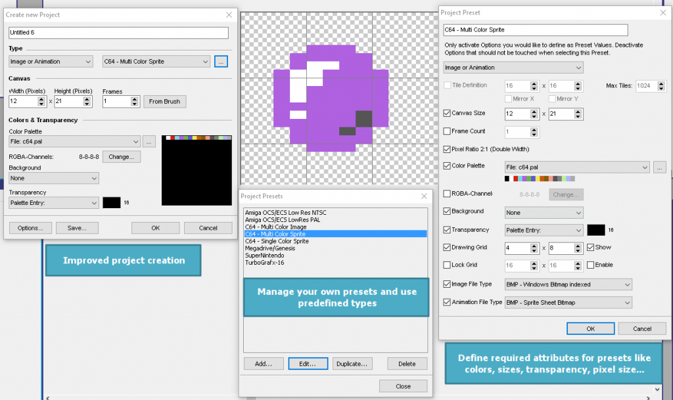The height and width of the screenshot is (400, 673).
Task: Click the From Brush button
Action: click(x=165, y=102)
